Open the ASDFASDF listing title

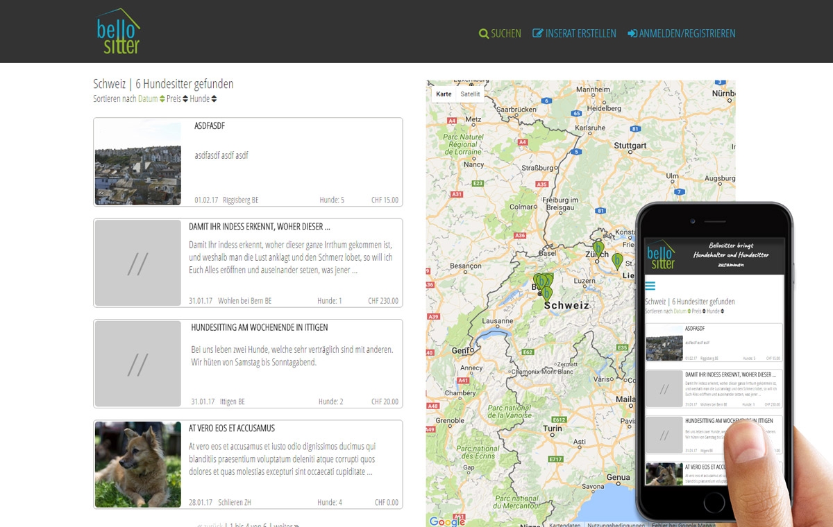point(210,126)
